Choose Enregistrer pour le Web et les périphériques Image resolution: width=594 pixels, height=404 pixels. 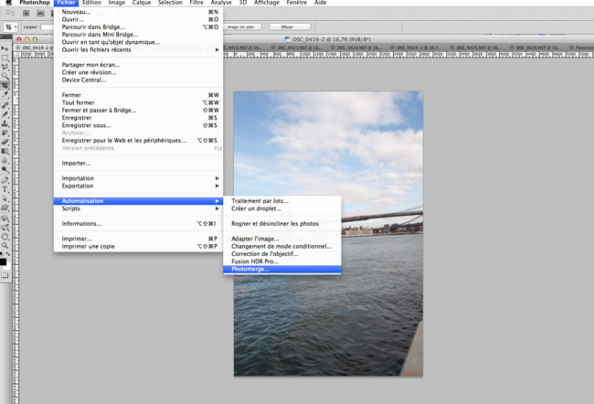(139, 140)
